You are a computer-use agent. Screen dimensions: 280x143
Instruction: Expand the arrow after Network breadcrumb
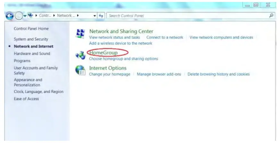tap(78, 16)
